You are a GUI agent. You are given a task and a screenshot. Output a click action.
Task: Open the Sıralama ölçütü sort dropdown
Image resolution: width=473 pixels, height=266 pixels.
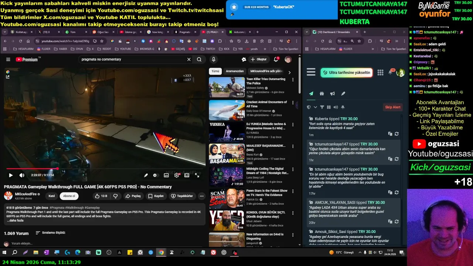[x=50, y=233]
